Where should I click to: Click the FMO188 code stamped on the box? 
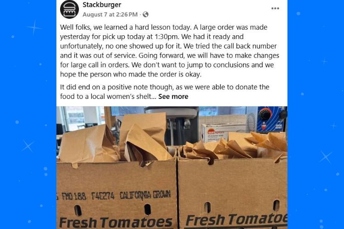pyautogui.click(x=74, y=196)
